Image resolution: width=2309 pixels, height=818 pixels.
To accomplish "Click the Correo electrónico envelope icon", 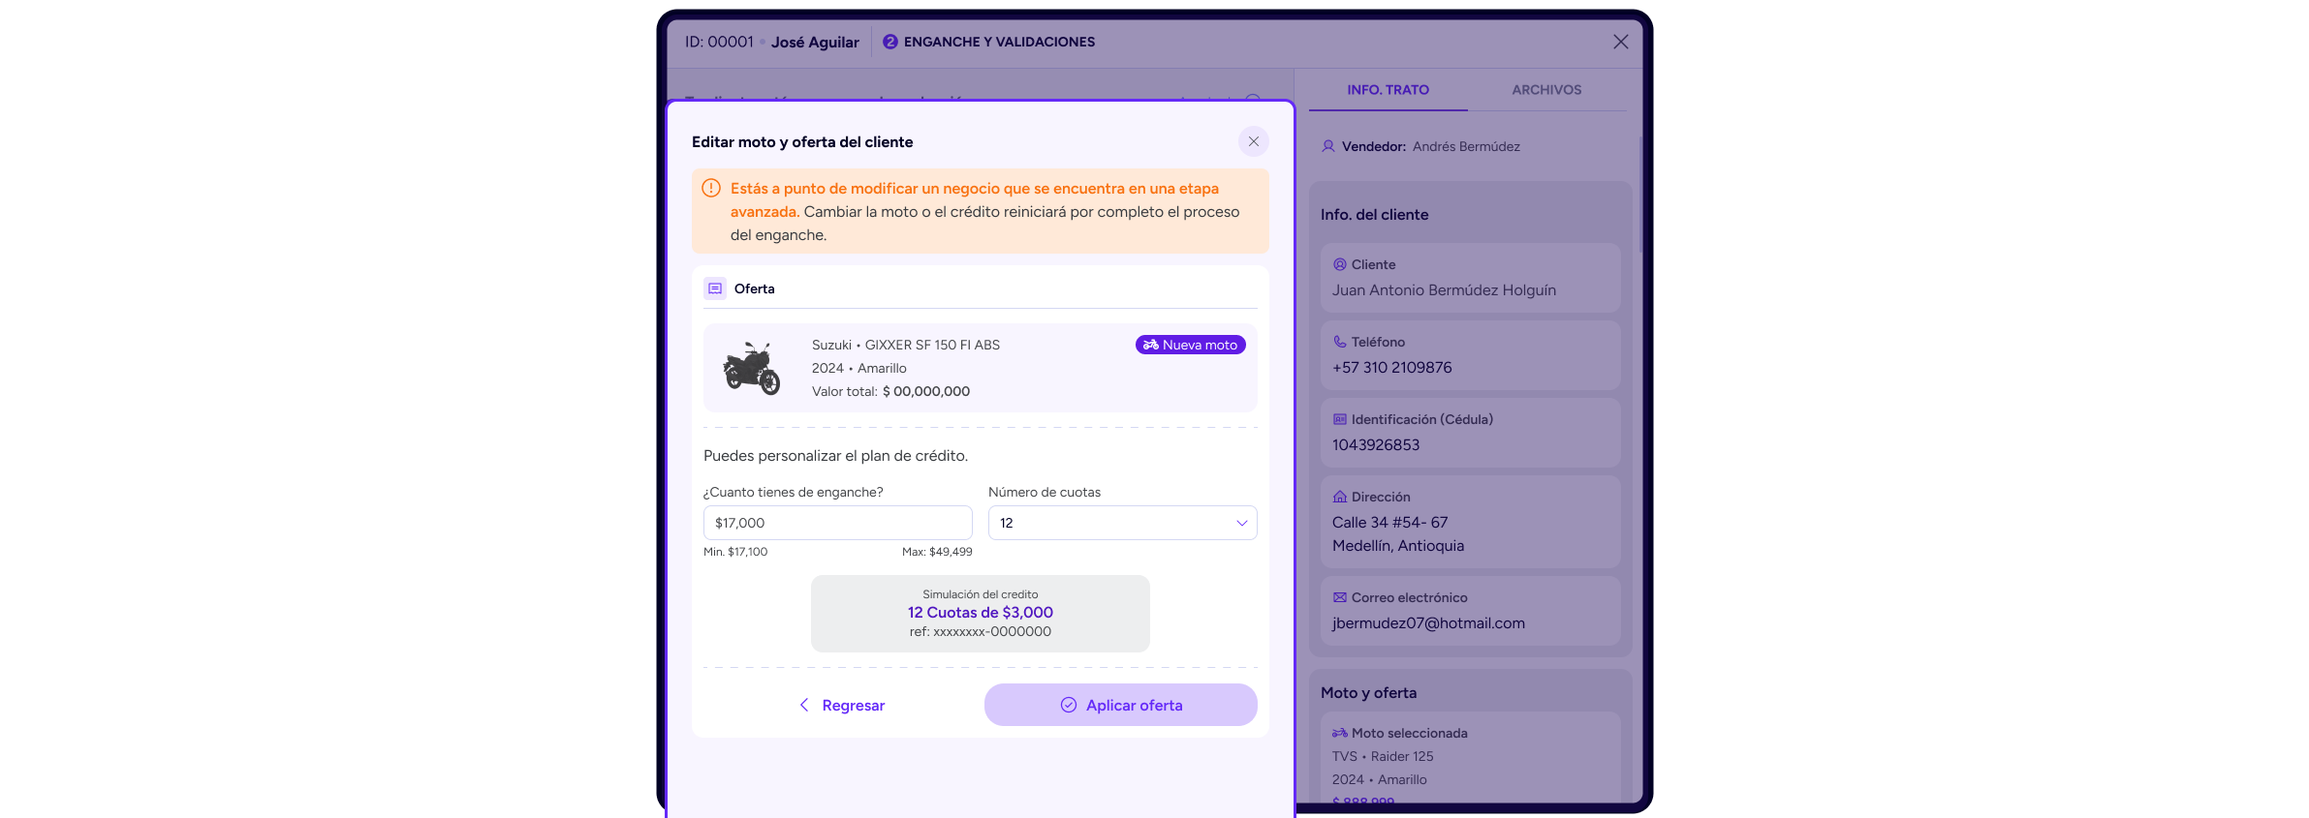I will [1339, 597].
